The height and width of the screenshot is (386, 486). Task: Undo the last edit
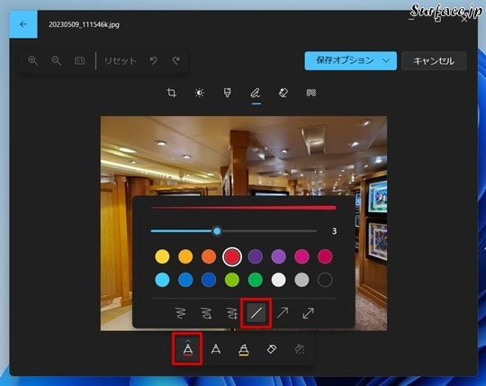[x=153, y=60]
